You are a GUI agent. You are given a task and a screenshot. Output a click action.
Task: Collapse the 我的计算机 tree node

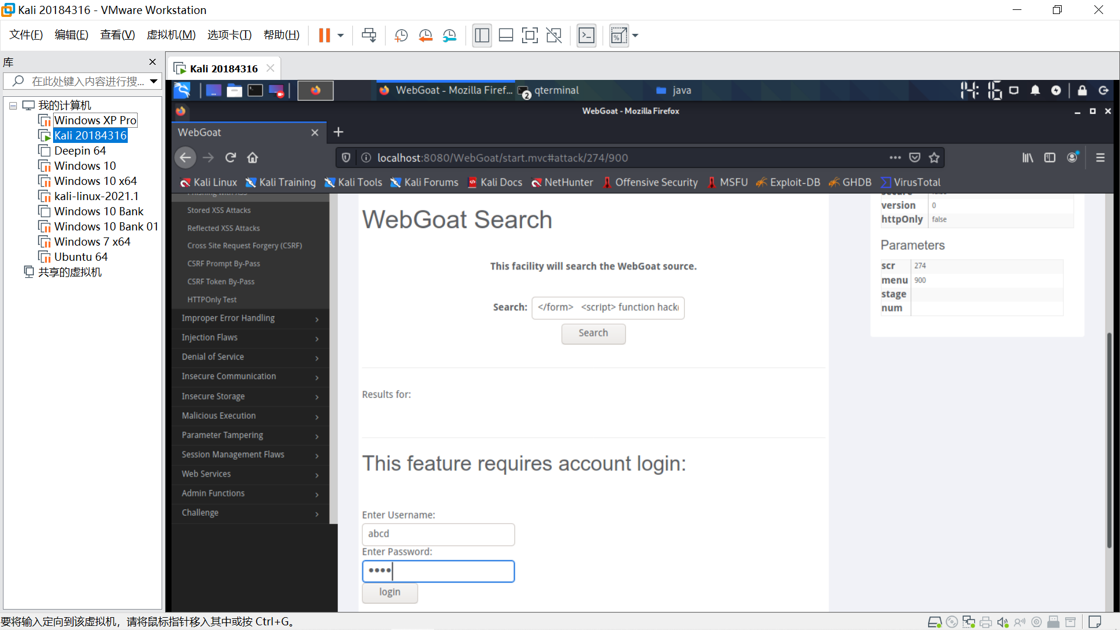[x=13, y=106]
